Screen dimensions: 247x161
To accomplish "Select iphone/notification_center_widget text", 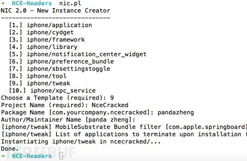I will click(87, 54).
